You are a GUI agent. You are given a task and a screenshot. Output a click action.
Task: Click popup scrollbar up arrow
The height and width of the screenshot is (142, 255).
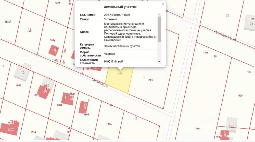click(x=159, y=15)
